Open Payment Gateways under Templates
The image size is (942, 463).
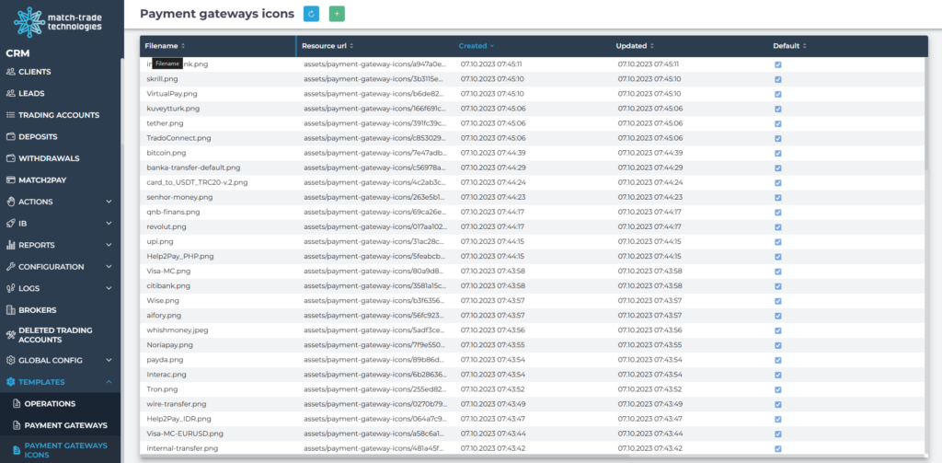pos(65,425)
